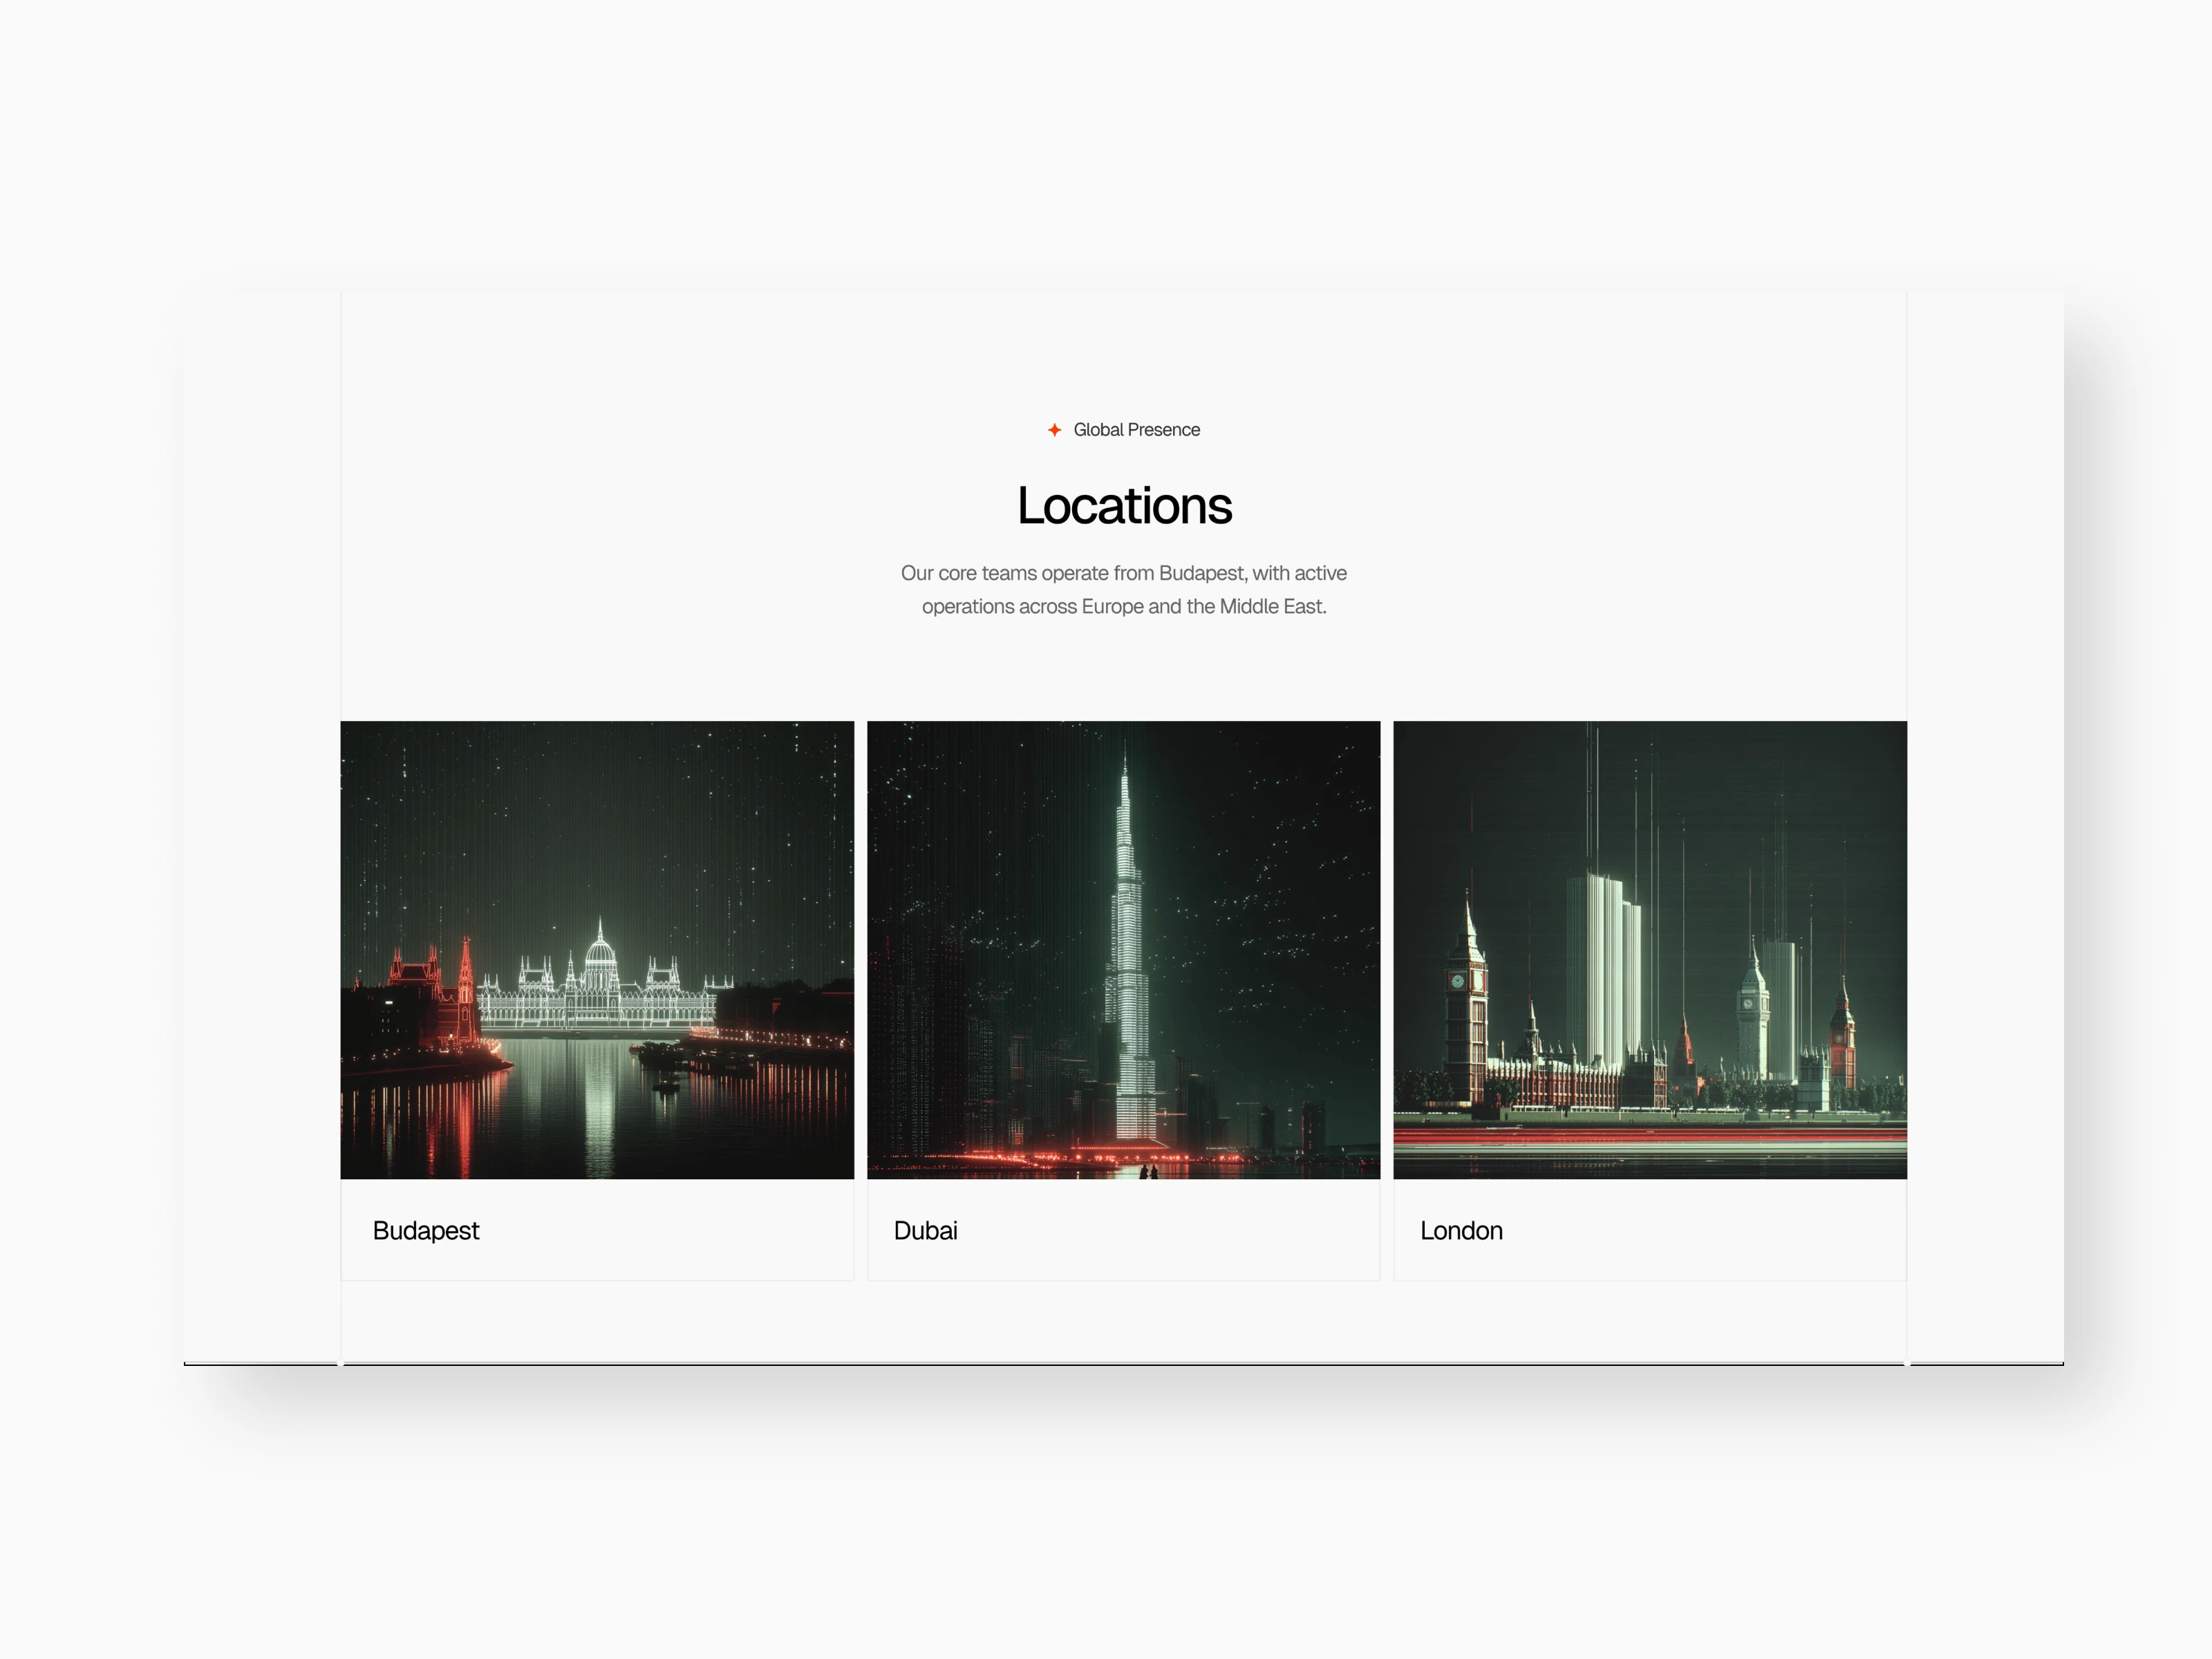Click the white-outlined Parliament building in Budapest image
Image resolution: width=2212 pixels, height=1659 pixels.
pyautogui.click(x=600, y=990)
